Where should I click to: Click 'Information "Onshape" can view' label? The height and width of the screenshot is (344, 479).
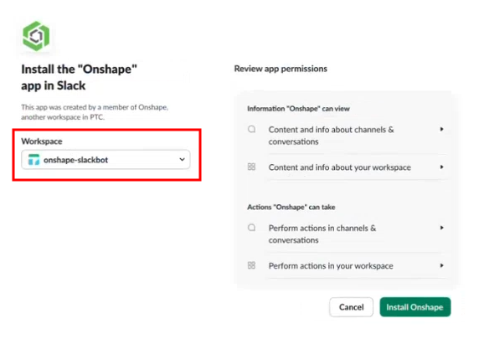pyautogui.click(x=298, y=109)
